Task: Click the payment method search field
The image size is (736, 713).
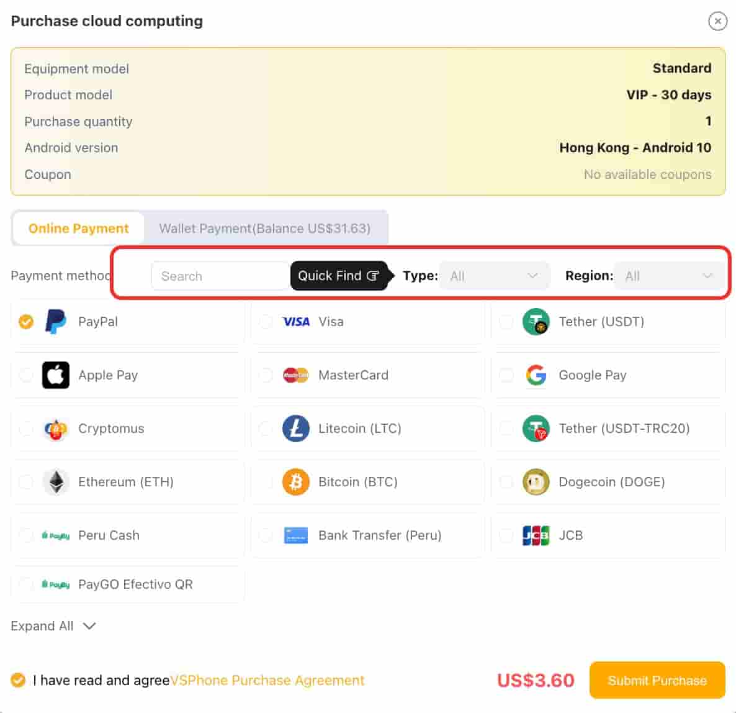Action: click(x=220, y=276)
